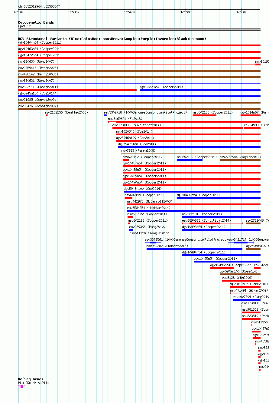Open nsv1020340 (Coe2014) variant

tap(188, 134)
